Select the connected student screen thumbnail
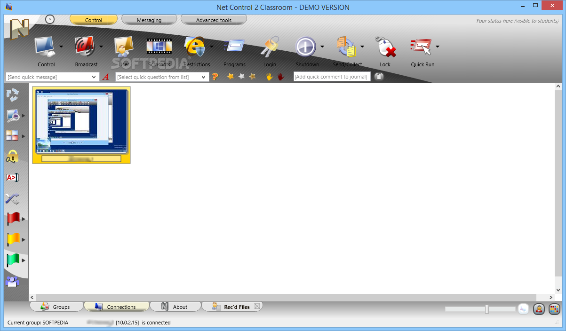Screen dimensions: 566x331 point(81,125)
